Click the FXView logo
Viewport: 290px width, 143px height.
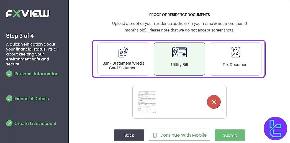click(28, 14)
